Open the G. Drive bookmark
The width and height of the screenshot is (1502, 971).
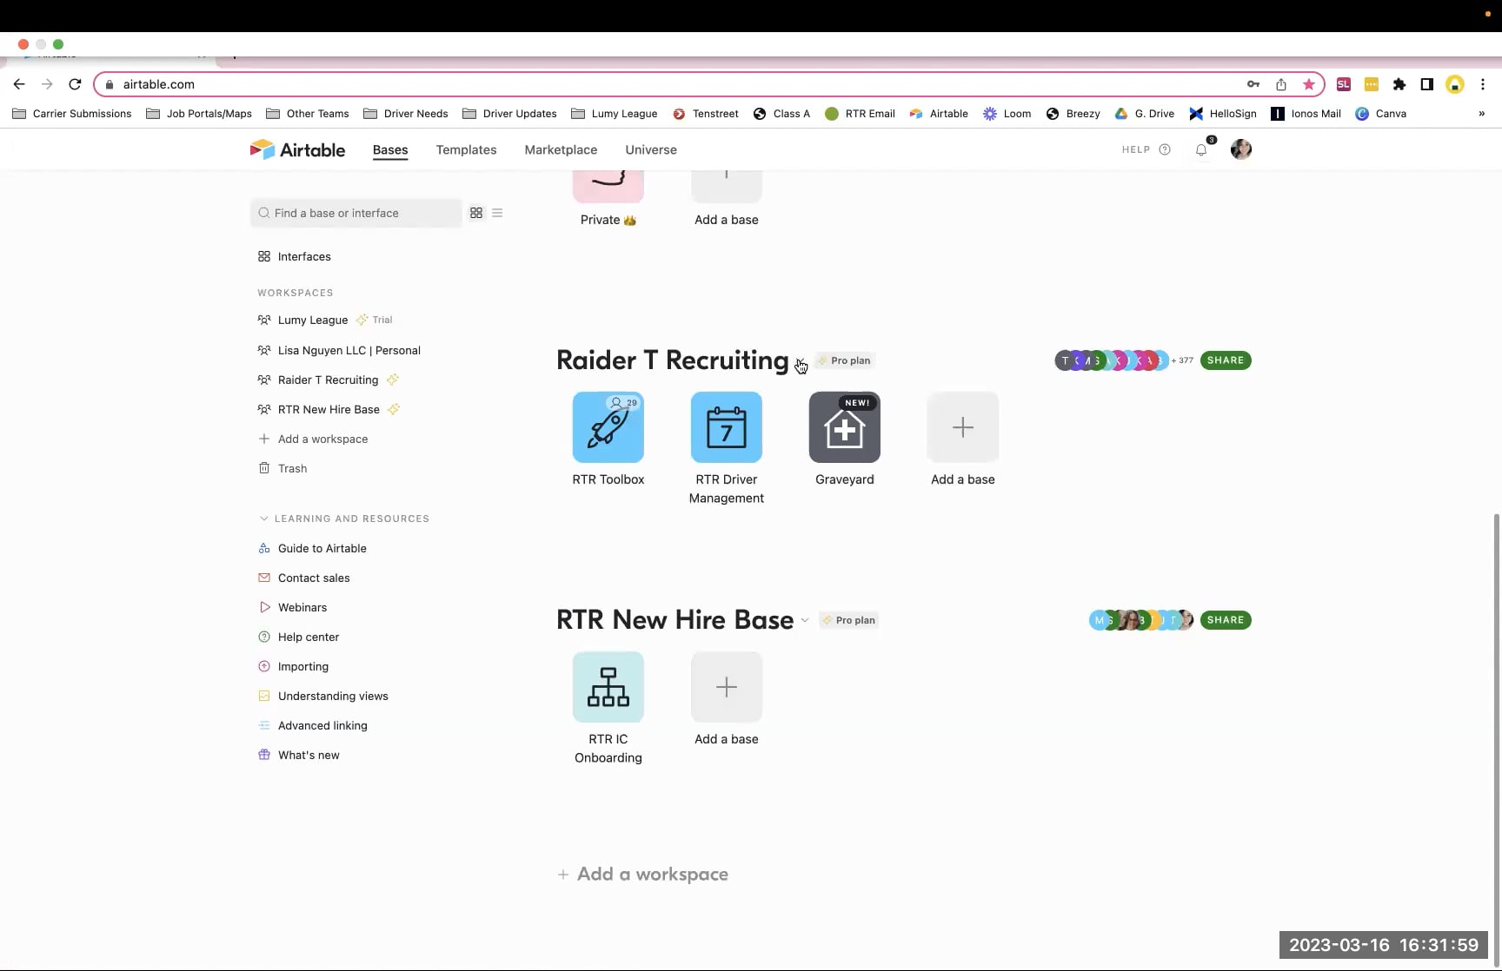1145,114
